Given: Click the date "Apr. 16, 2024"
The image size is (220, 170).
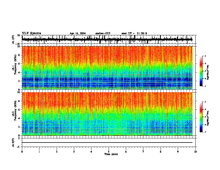Looking at the screenshot, I should [x=77, y=33].
